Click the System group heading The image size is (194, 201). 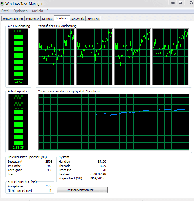(64, 157)
